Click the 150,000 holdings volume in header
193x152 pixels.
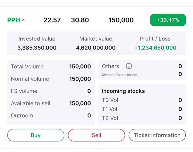pos(121,20)
